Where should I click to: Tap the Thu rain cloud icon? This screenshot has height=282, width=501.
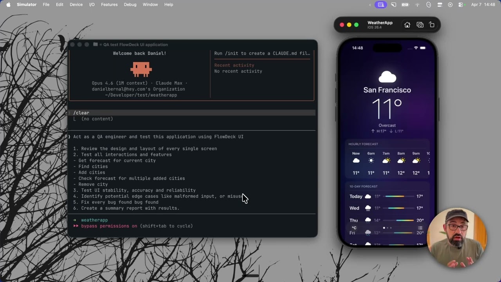coord(368,220)
